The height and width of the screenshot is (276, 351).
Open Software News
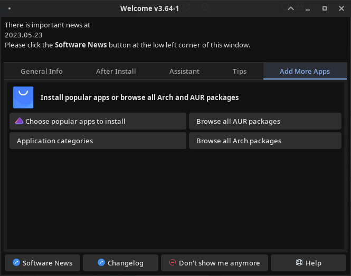42,263
